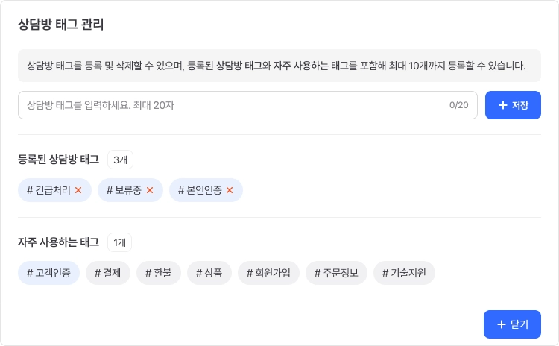Click the # 보류중 registered tag label

[124, 190]
